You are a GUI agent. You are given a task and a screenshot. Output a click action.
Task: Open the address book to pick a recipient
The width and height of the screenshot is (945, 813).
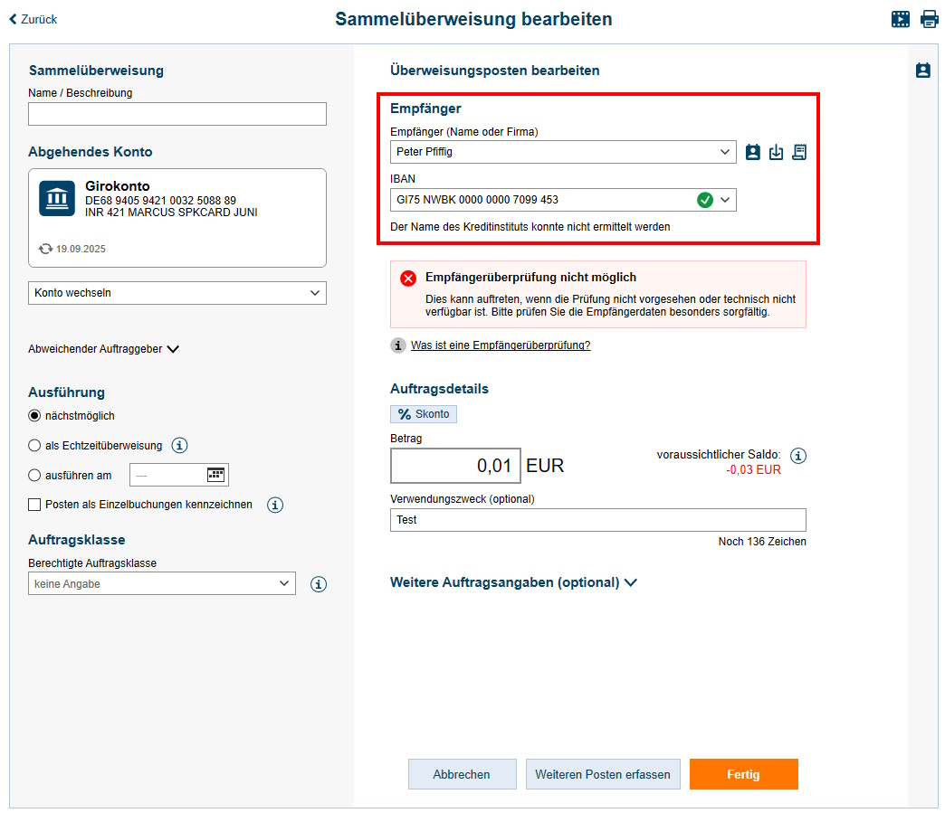click(x=753, y=152)
